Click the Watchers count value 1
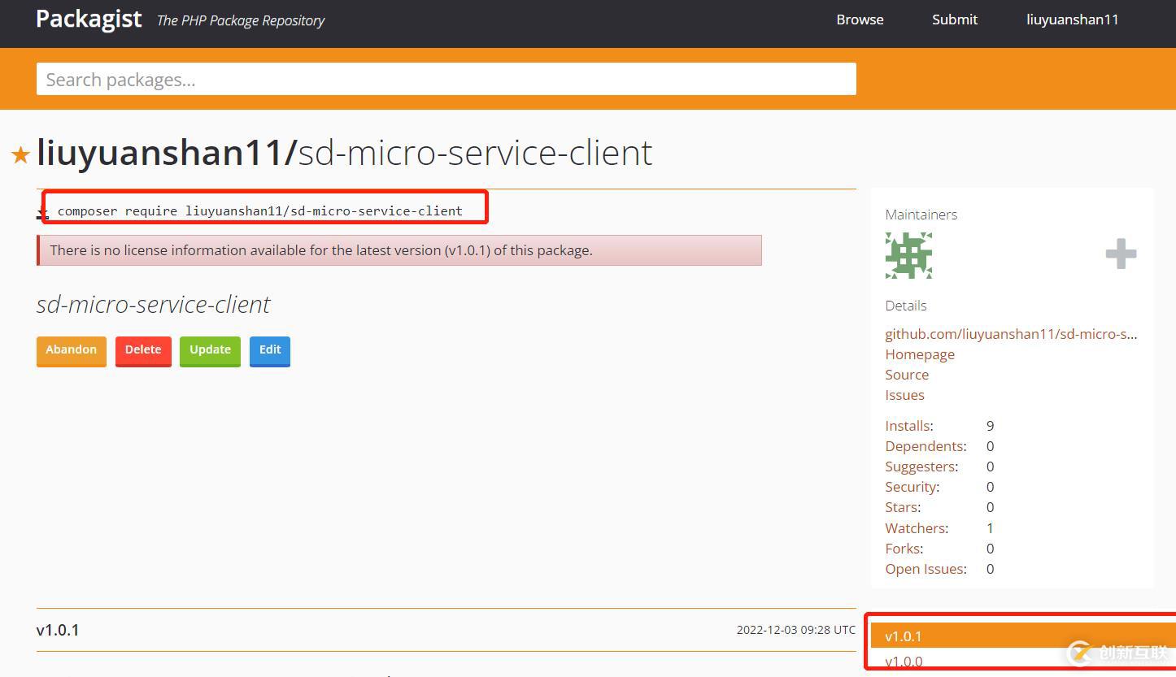 click(990, 528)
